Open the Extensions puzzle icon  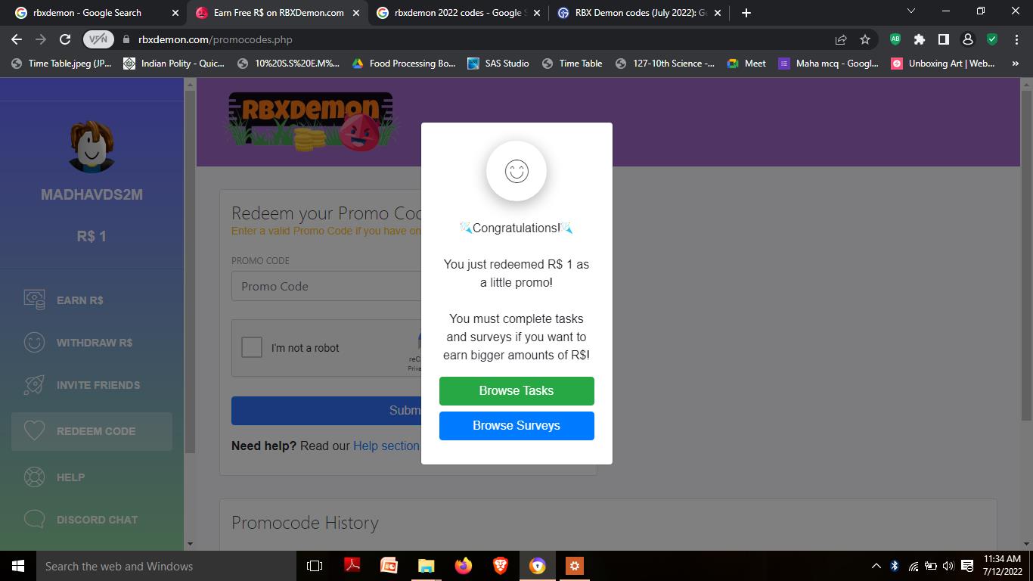pos(920,39)
